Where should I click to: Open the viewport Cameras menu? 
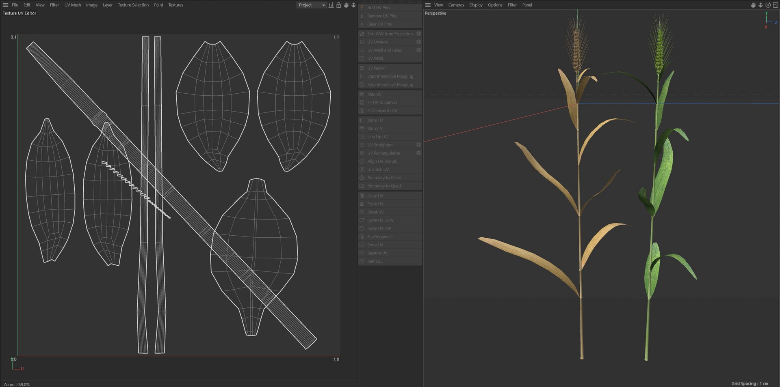pyautogui.click(x=456, y=5)
